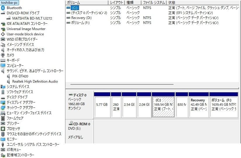The image size is (241, 158).
Task: Select the プリンター printer icon
Action: coord(3,124)
